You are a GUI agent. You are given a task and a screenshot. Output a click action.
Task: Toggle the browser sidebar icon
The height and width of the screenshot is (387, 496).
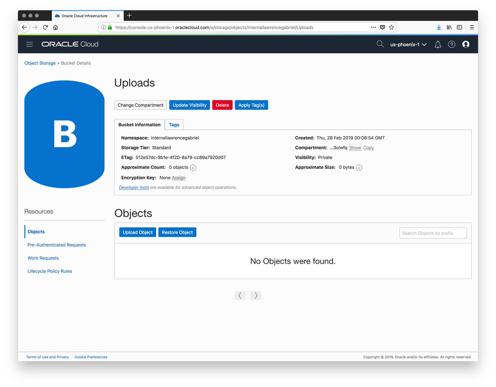click(459, 27)
